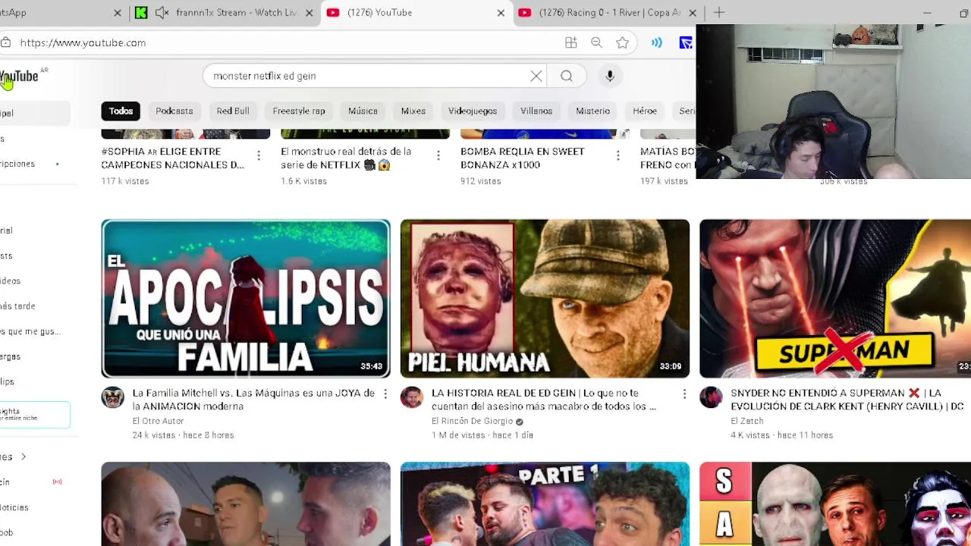The height and width of the screenshot is (546, 971).
Task: Open the SUPERMAN video thumbnail
Action: click(x=835, y=299)
